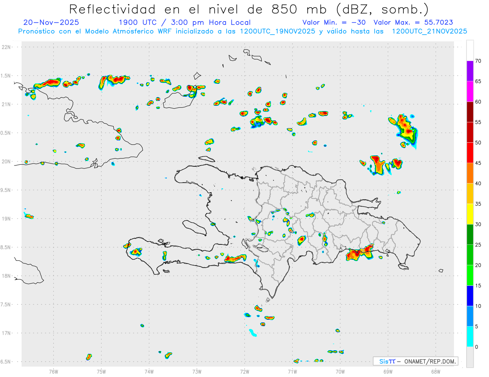This screenshot has width=489, height=377.
Task: Click the colorbar value label '0'
Action: pyautogui.click(x=476, y=347)
